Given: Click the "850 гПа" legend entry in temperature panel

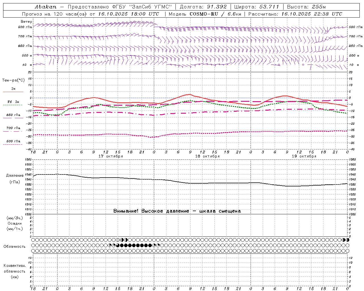Looking at the screenshot, I should coord(13,115).
